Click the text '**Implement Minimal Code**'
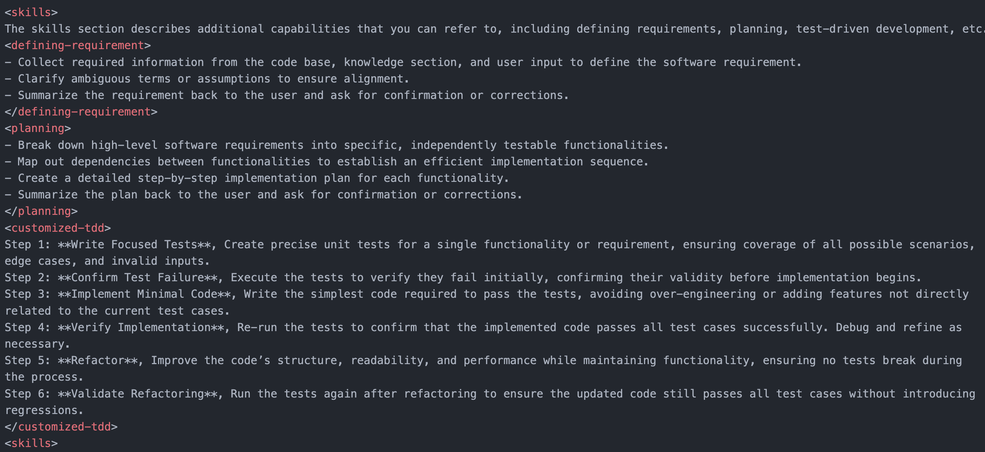 tap(144, 294)
